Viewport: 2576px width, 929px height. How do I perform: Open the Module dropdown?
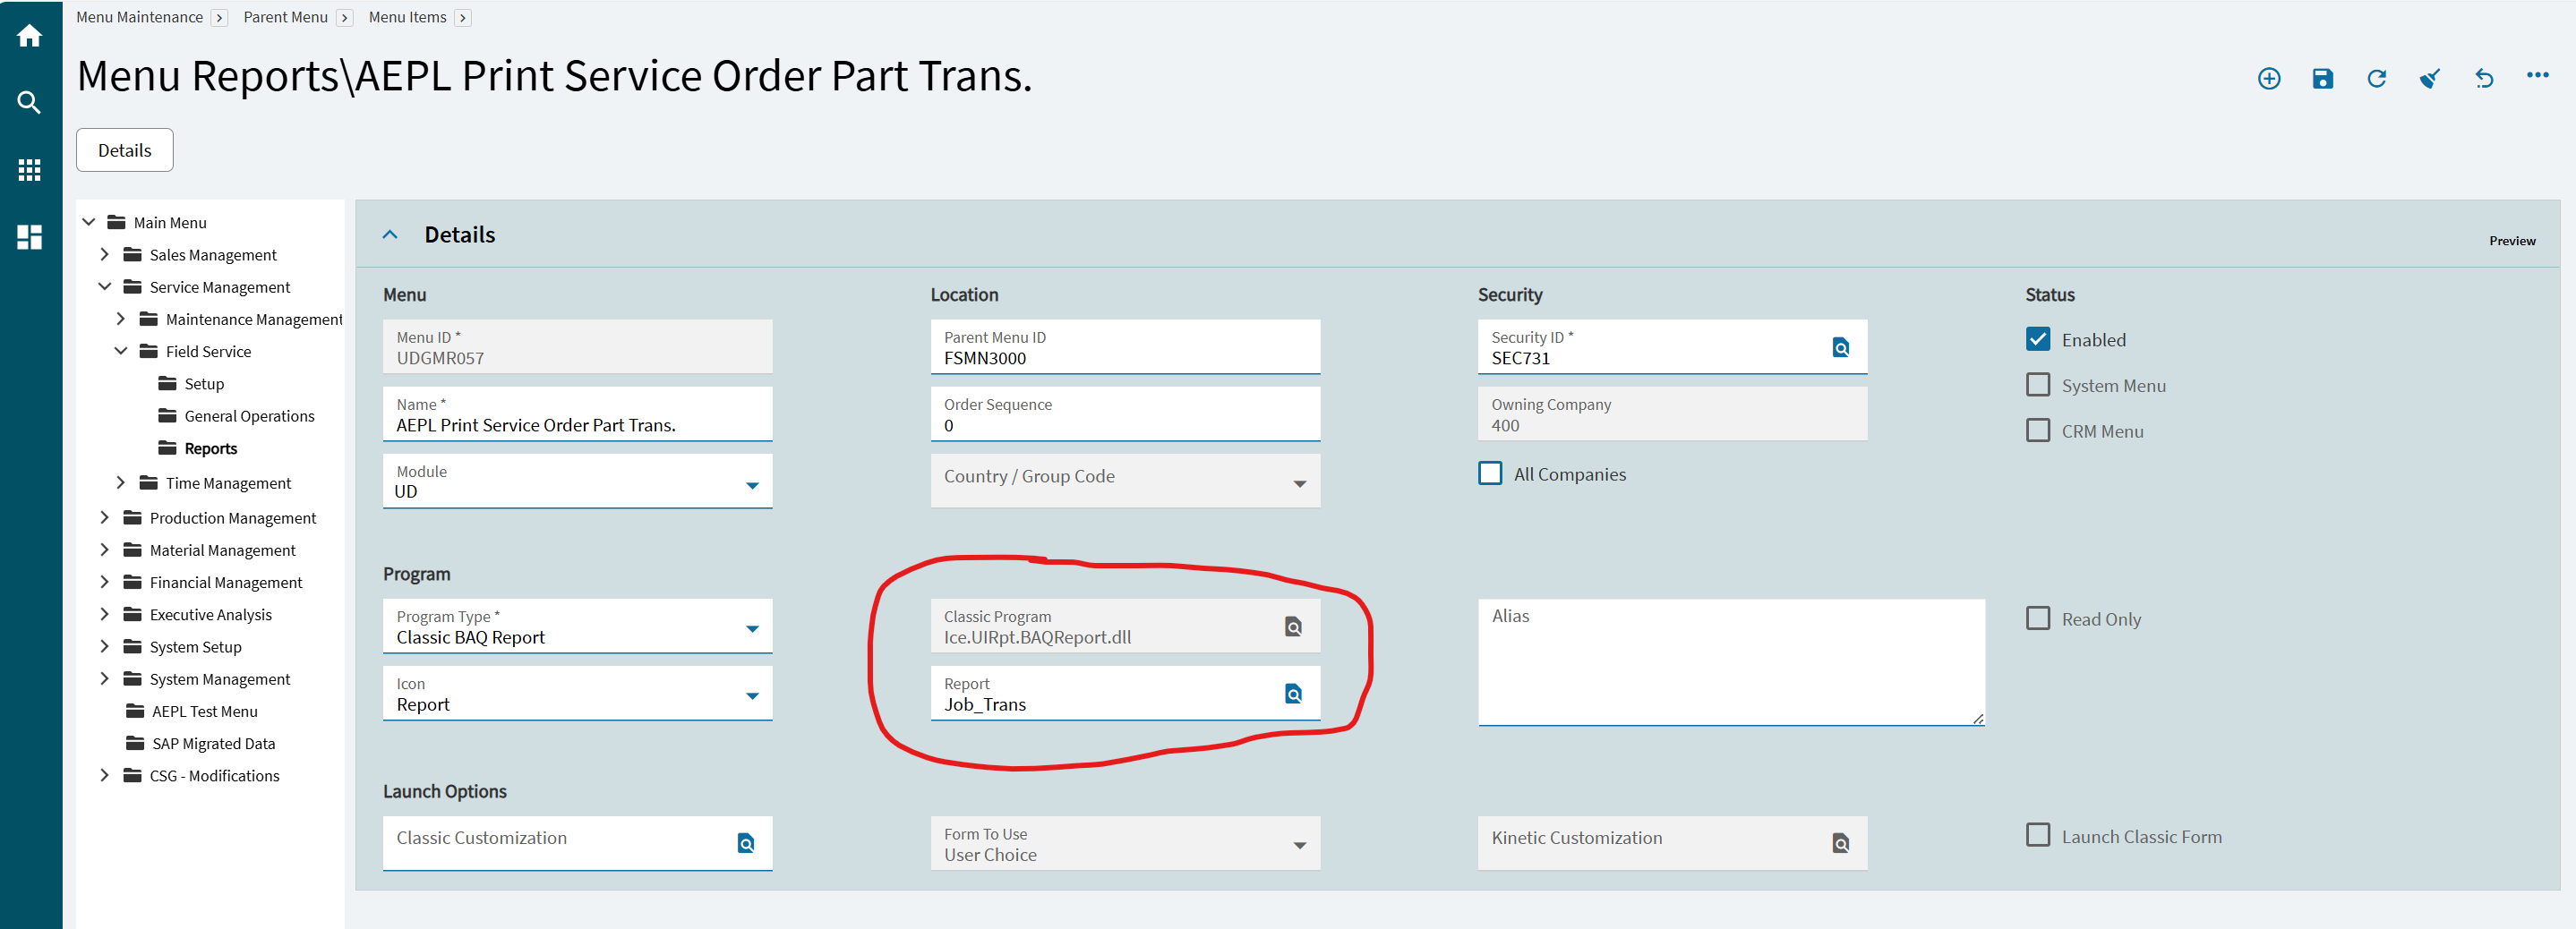point(752,485)
